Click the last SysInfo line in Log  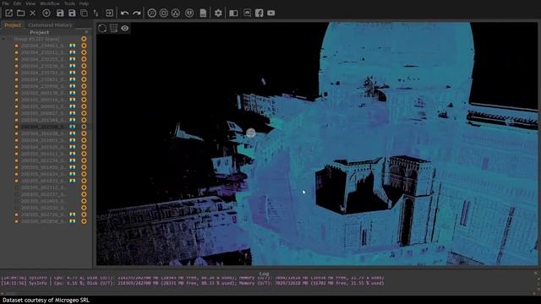(193, 284)
